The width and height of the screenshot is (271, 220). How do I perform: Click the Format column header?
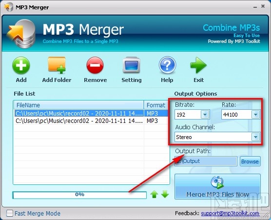[156, 105]
